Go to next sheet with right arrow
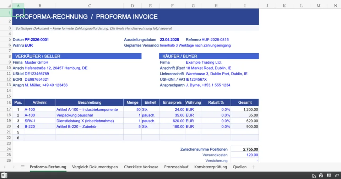Viewport: 341px width, 179px height. click(13, 167)
